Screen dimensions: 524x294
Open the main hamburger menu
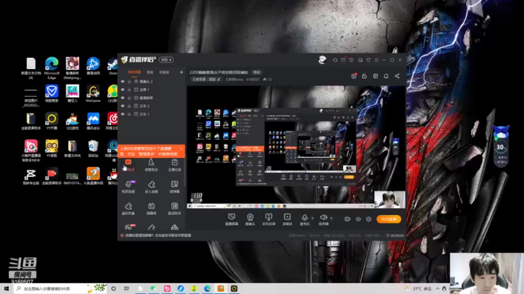(376, 60)
